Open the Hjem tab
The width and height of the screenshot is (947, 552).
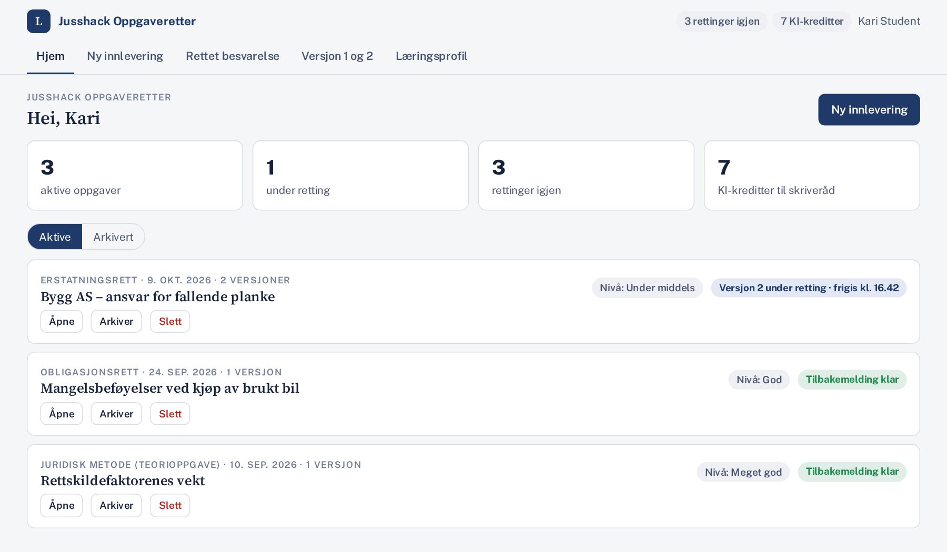51,56
